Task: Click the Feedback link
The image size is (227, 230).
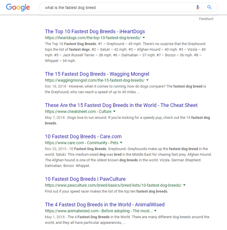Action: pyautogui.click(x=206, y=19)
